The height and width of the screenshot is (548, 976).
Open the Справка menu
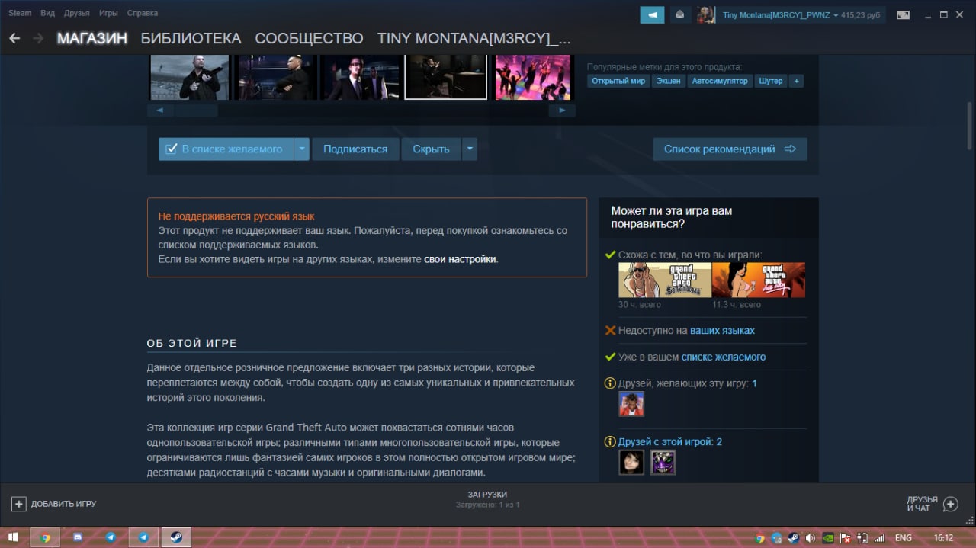(143, 13)
